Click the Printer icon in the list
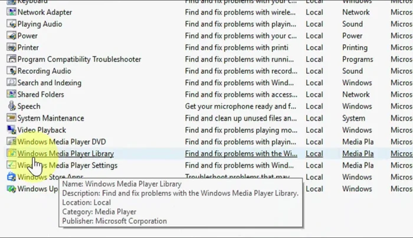Viewport: 413px width, 238px height. click(11, 48)
